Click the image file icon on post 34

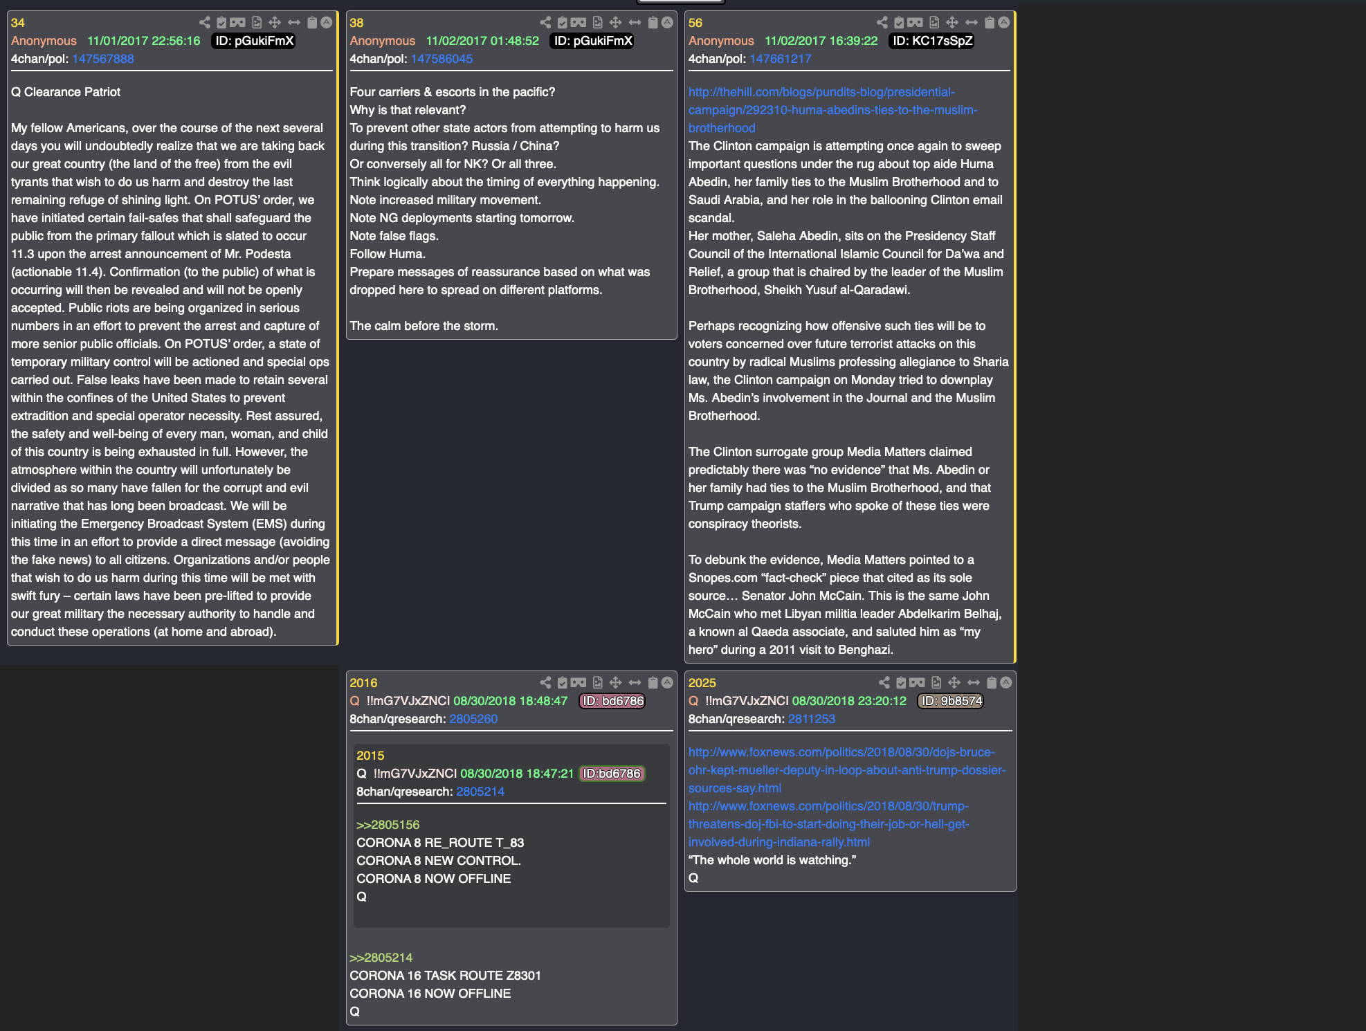point(257,23)
